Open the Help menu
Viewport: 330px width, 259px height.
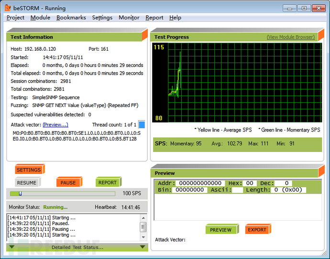[175, 18]
